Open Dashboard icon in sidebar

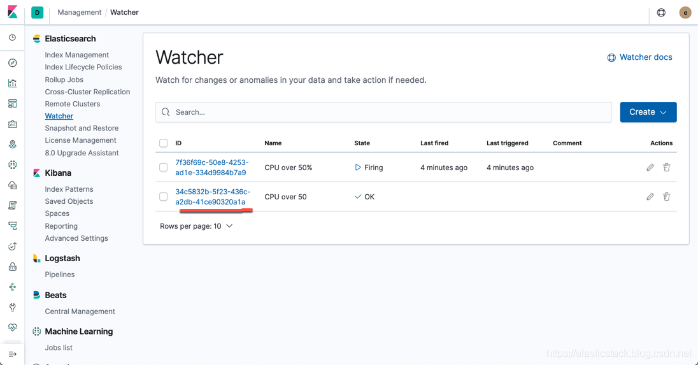click(x=13, y=104)
